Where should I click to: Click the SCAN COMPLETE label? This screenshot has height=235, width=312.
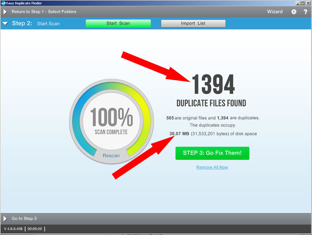(111, 132)
